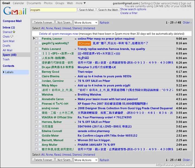This screenshot has height=168, width=195.
Task: Select All in the bottom Select row
Action: 43,154
